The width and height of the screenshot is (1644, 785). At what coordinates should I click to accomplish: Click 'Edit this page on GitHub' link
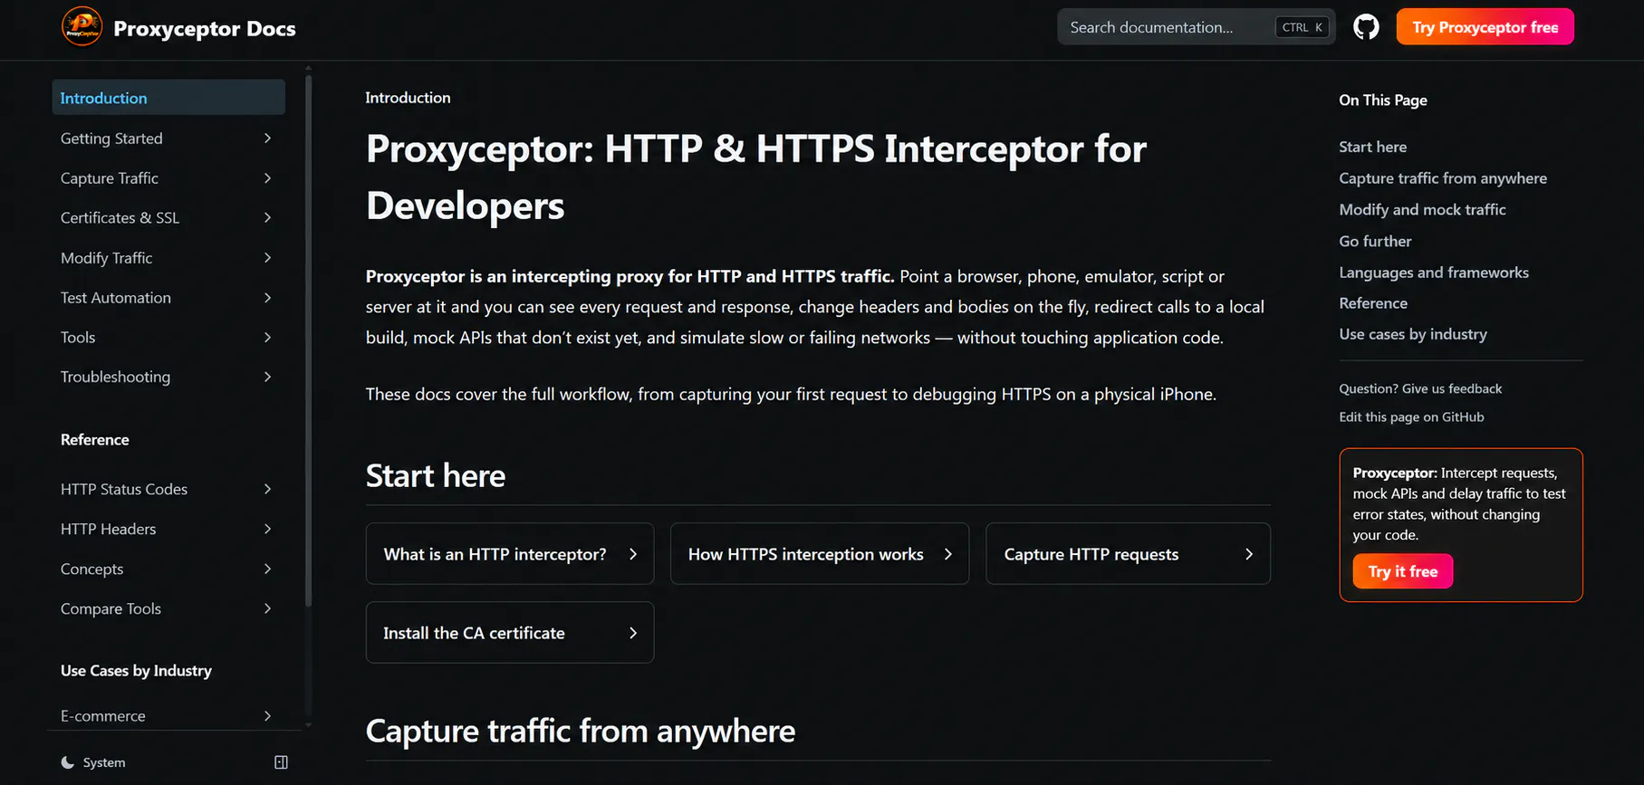click(1411, 416)
